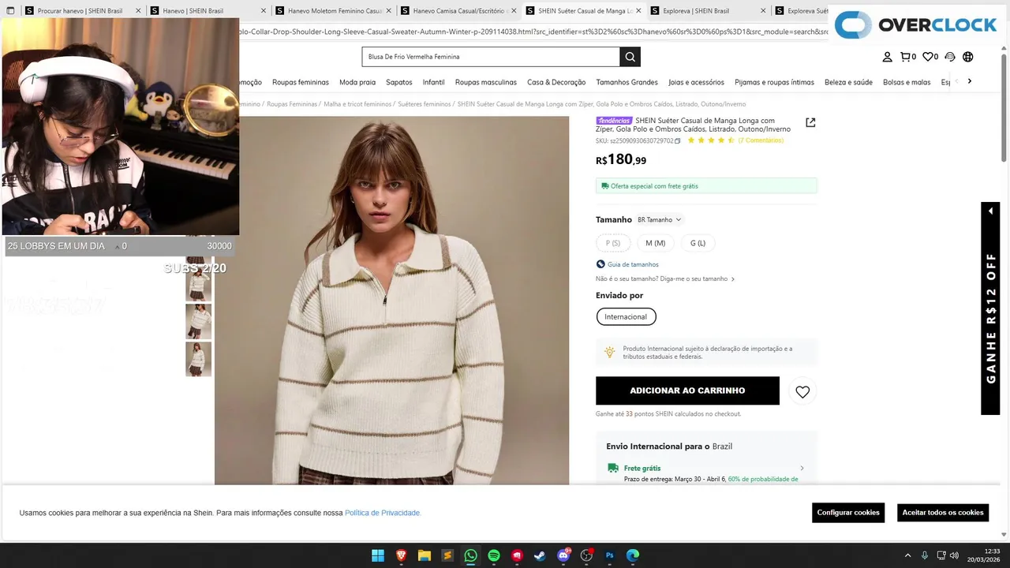The height and width of the screenshot is (568, 1010).
Task: Select the bottom product thumbnail
Action: coord(198,359)
